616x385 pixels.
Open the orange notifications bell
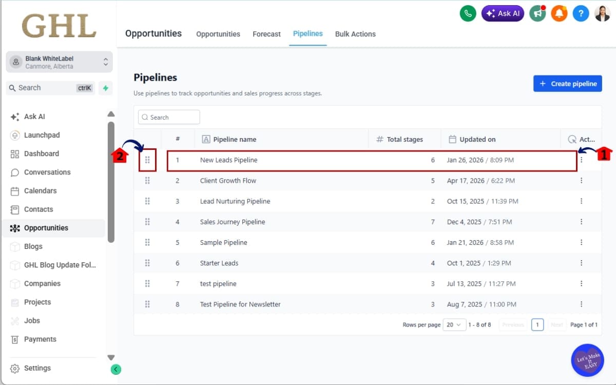[559, 13]
